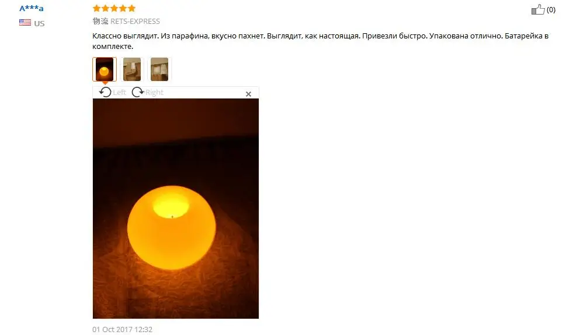The height and width of the screenshot is (335, 573).
Task: Click the 'US' country label
Action: click(39, 23)
